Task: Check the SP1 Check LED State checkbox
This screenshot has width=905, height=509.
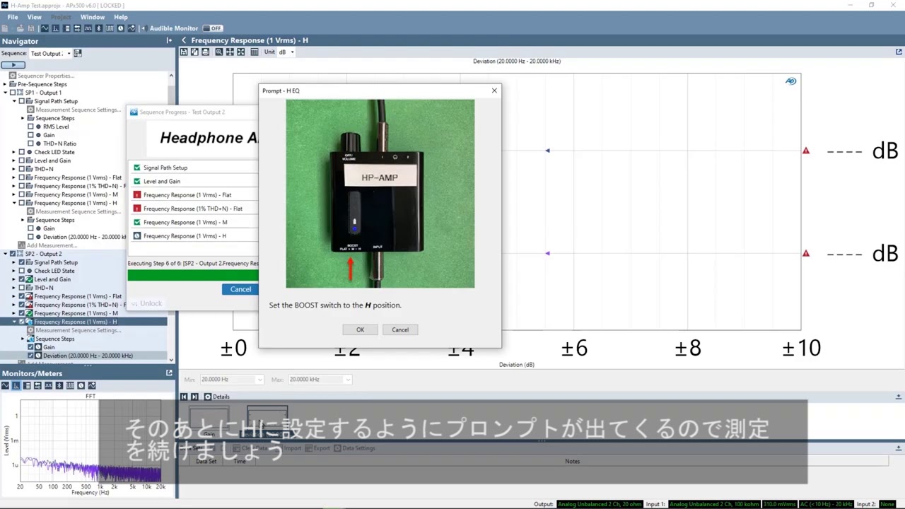Action: tap(21, 152)
